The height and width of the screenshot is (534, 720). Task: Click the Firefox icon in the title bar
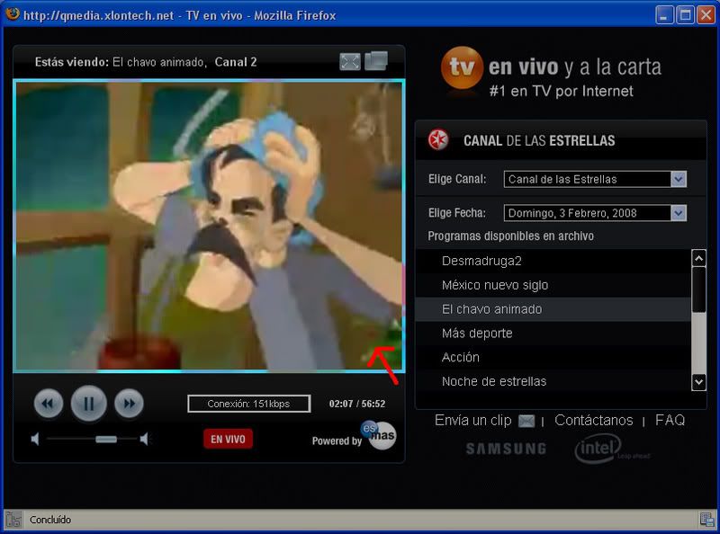pos(12,14)
